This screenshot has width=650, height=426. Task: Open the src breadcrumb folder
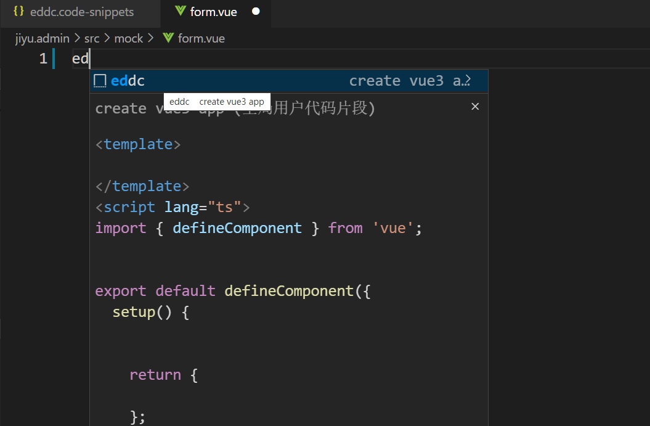click(x=92, y=38)
